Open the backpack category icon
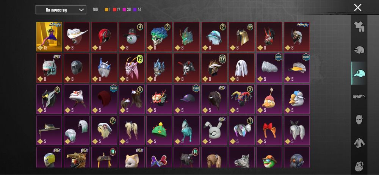 pos(359,166)
